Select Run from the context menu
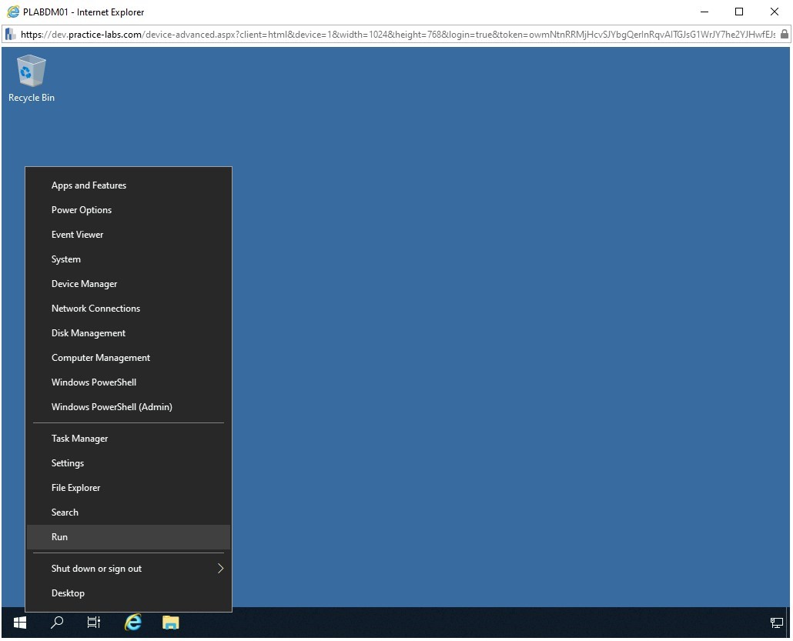Image resolution: width=793 pixels, height=641 pixels. coord(59,537)
